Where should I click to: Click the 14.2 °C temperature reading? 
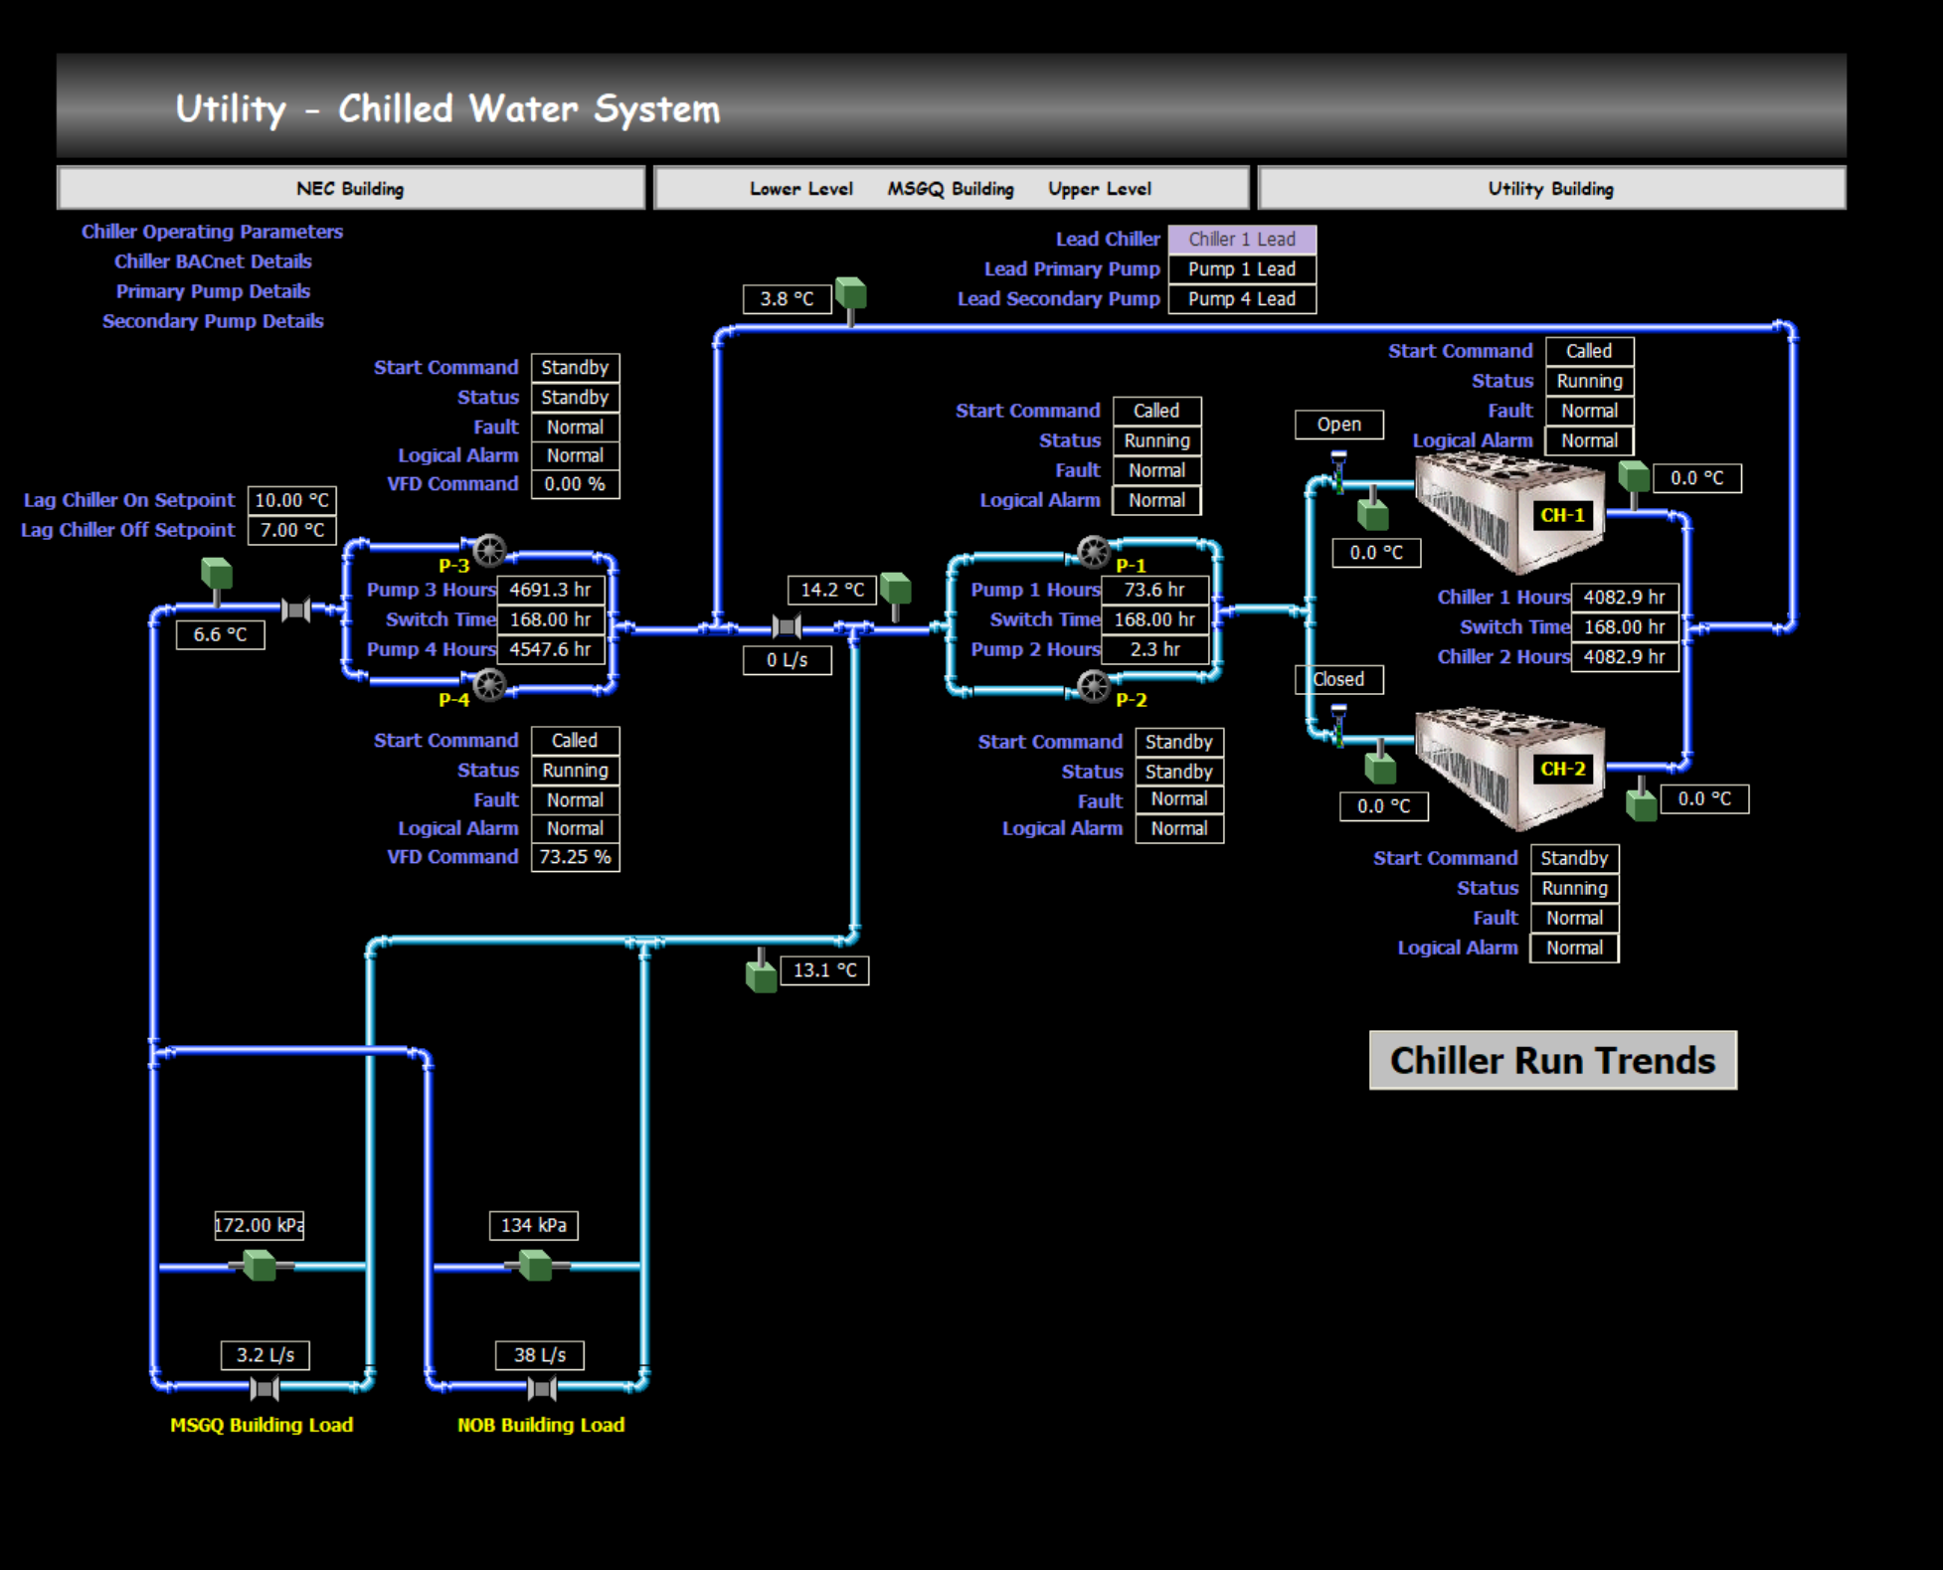point(832,590)
